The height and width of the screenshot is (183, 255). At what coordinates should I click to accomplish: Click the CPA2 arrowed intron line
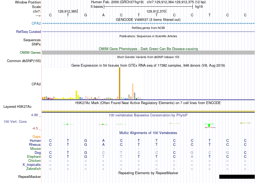coord(148,23)
